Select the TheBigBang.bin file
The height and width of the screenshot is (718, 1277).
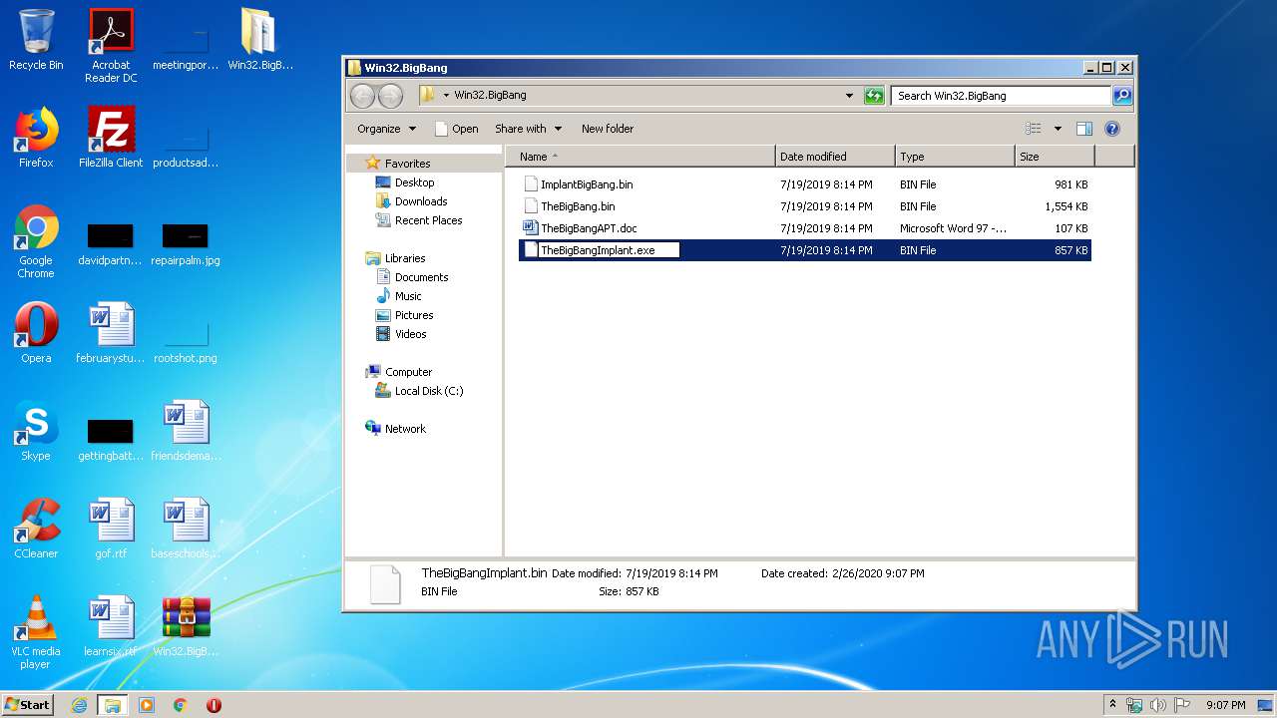pos(805,206)
